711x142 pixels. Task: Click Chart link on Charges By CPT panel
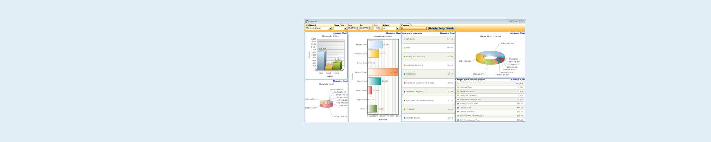[523, 33]
